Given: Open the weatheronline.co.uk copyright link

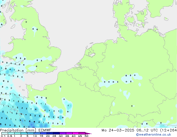Looking at the screenshot, I should click(x=154, y=135).
